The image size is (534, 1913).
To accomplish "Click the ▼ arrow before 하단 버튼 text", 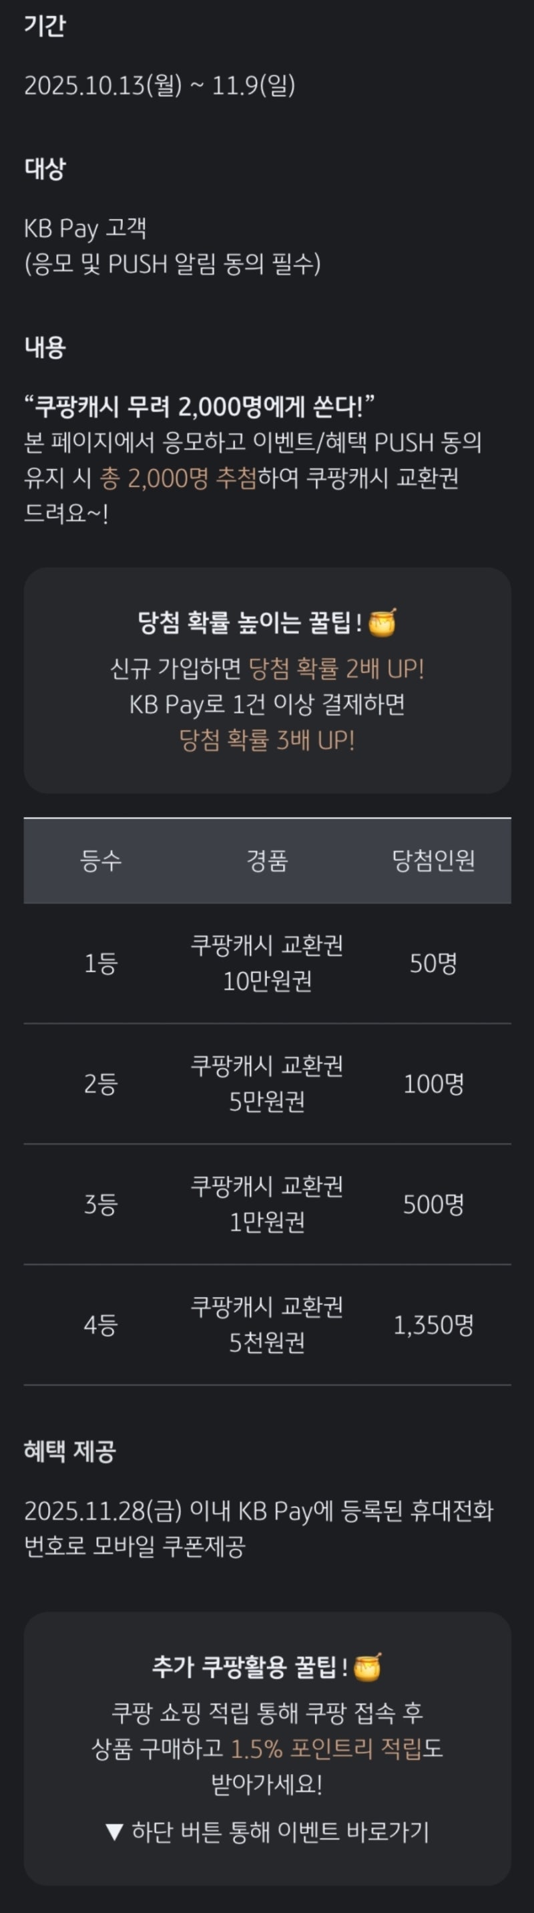I will (x=113, y=1832).
